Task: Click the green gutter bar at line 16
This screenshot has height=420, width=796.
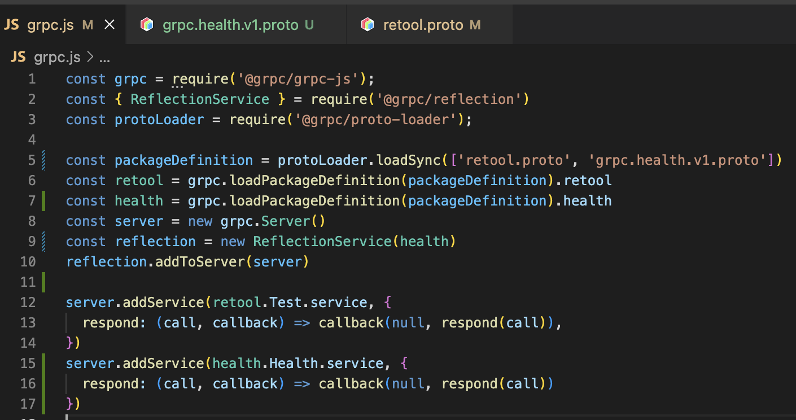Action: (x=44, y=384)
